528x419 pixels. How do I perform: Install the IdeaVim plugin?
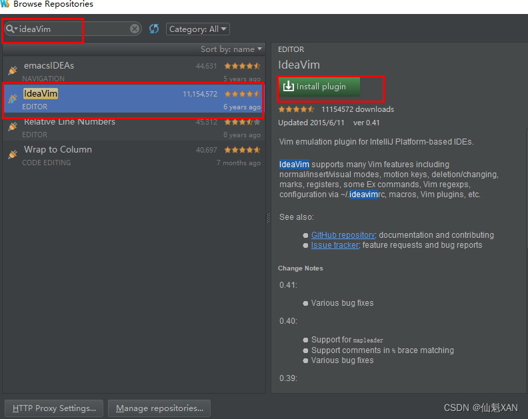click(319, 87)
